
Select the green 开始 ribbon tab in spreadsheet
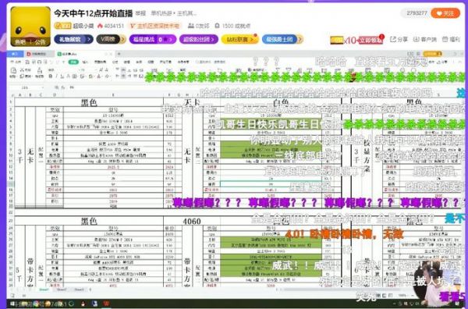73,62
